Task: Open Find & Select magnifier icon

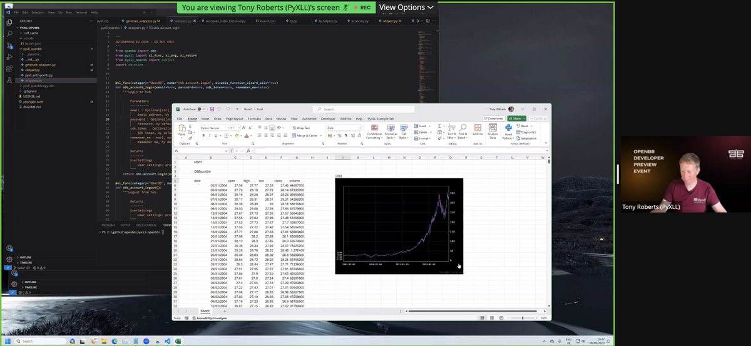Action: pos(463,131)
